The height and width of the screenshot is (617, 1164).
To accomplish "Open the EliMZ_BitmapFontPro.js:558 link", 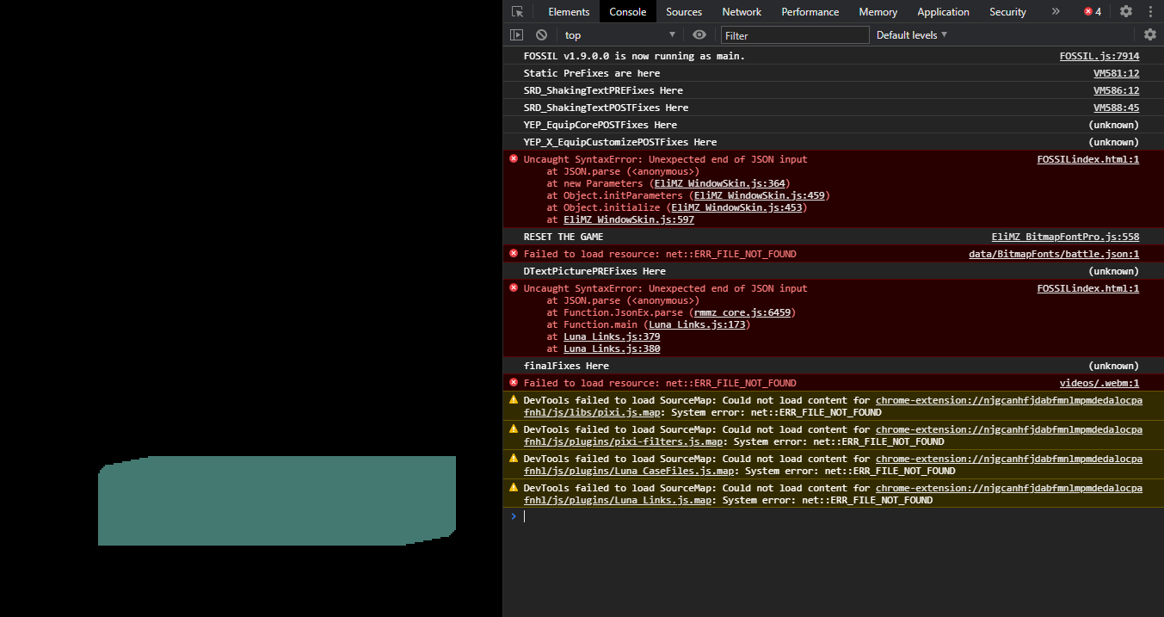I will point(1065,237).
